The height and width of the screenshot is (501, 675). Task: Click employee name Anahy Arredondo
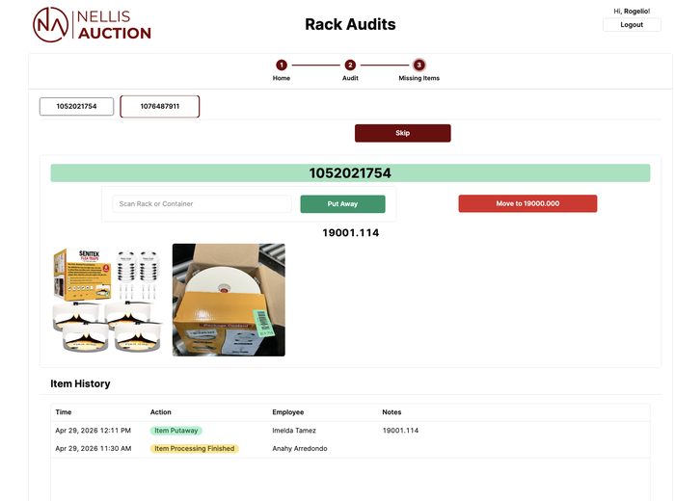[x=300, y=449]
